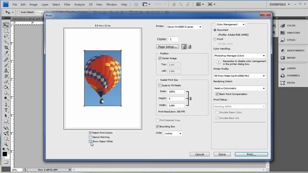Open the Layer menu

[x=45, y=4]
